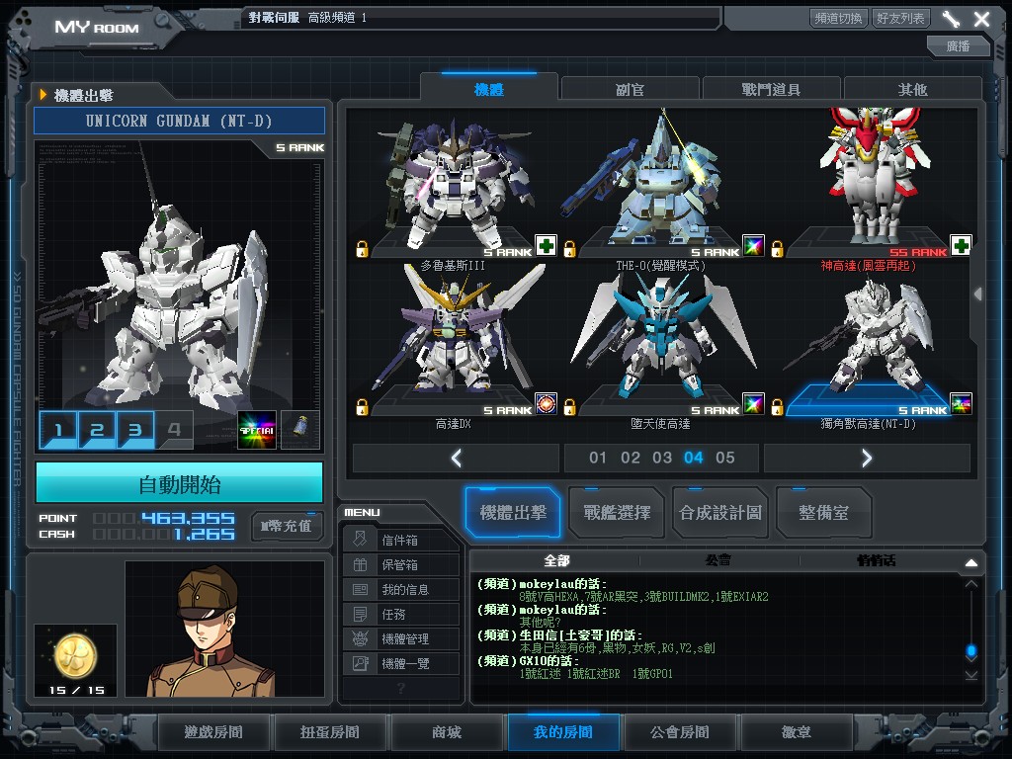Click the SPECIAL rainbow icon in unit preview
The image size is (1012, 759).
257,430
